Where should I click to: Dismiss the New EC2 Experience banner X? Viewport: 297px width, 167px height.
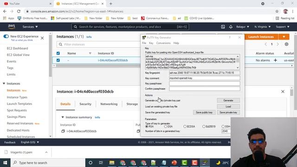[x=42, y=38]
